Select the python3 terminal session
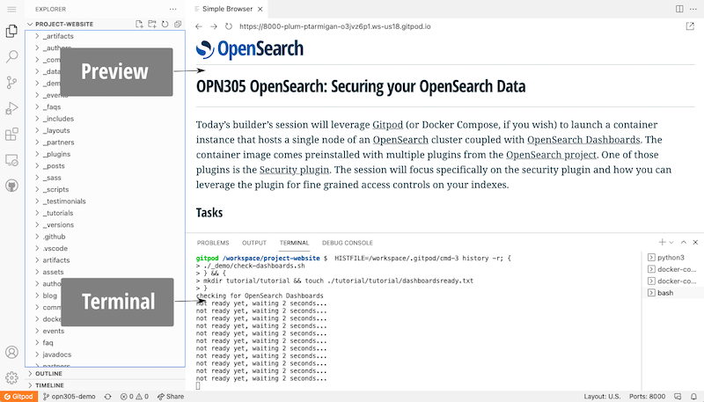 tap(672, 258)
